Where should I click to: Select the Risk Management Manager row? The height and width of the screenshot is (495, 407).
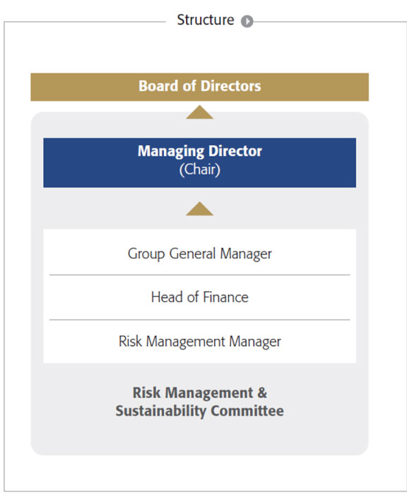[200, 342]
